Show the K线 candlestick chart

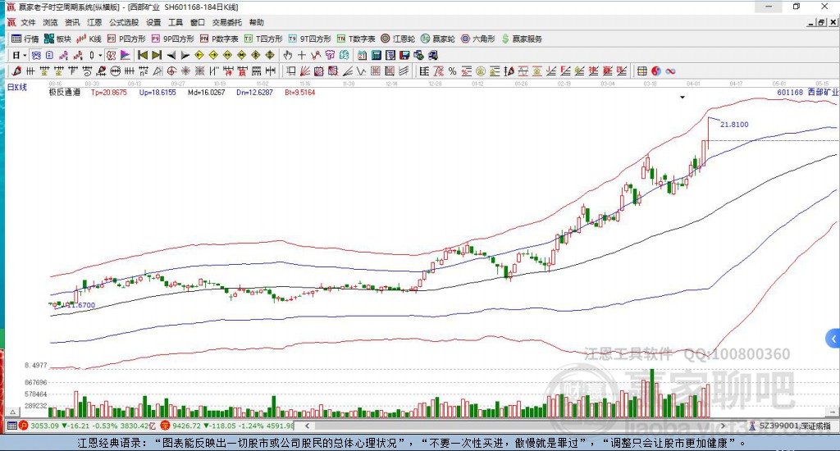(89, 39)
